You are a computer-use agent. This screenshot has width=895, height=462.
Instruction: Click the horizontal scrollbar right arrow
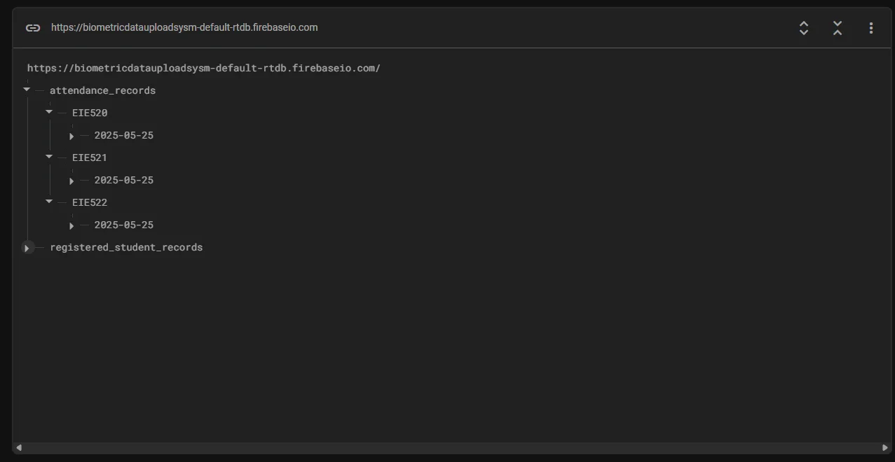click(x=885, y=447)
